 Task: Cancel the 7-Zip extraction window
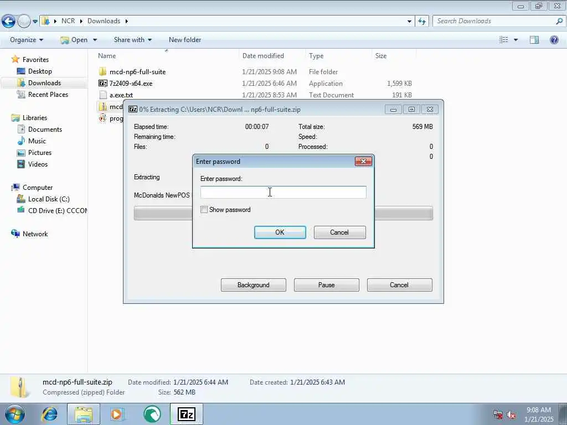pos(399,285)
